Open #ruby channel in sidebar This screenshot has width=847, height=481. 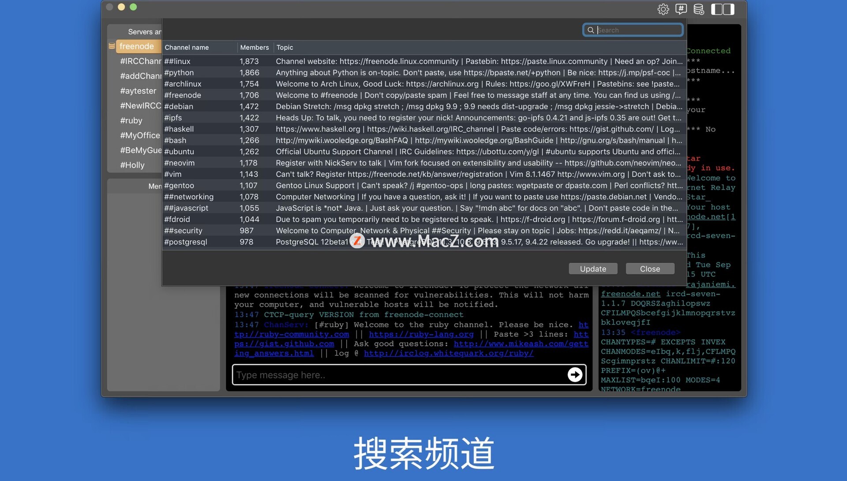click(x=131, y=120)
